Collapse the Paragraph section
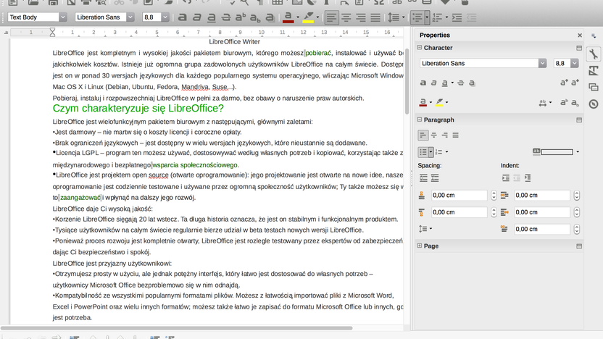Image resolution: width=603 pixels, height=339 pixels. pyautogui.click(x=420, y=120)
